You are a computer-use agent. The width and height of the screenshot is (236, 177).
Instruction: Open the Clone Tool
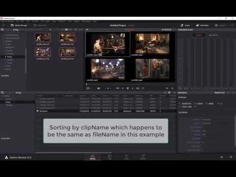tap(40, 26)
